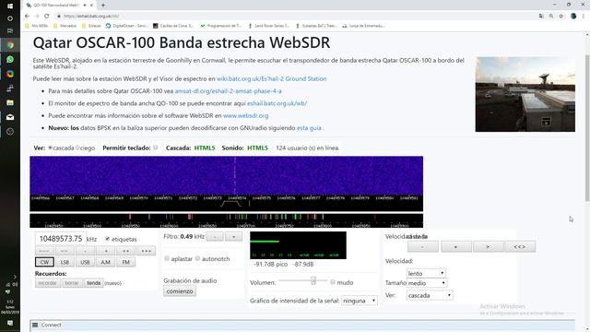Click the browser back arrow
Screen dimensions: 590x332
click(27, 16)
